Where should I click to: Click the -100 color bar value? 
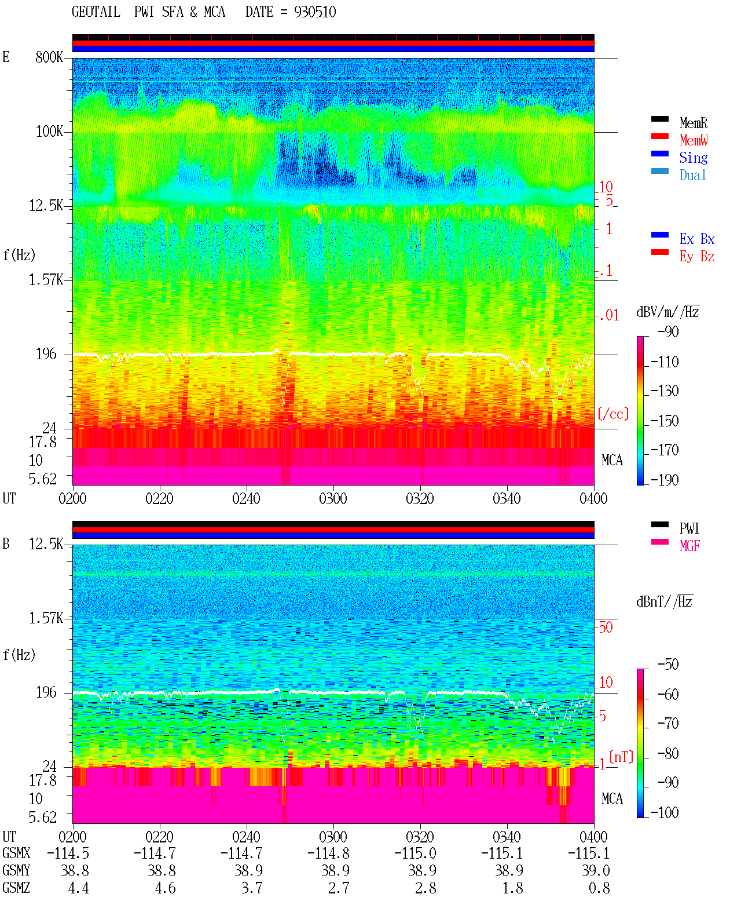[x=665, y=812]
